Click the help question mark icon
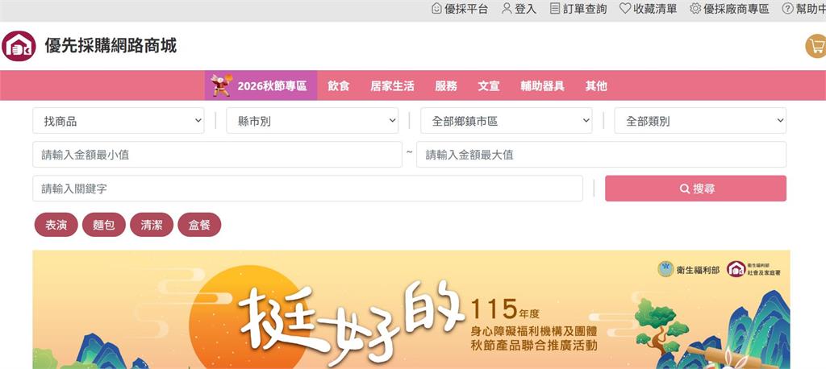 click(x=787, y=8)
